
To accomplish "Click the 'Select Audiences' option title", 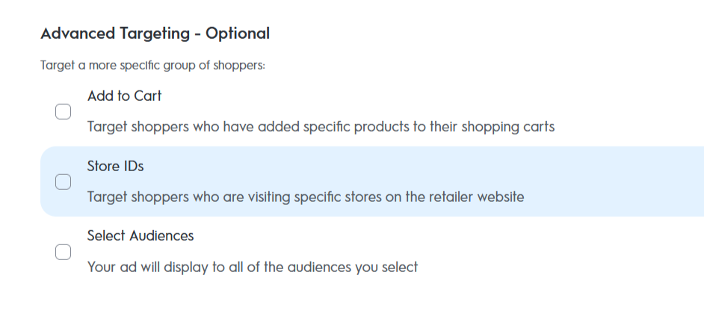I will [141, 235].
